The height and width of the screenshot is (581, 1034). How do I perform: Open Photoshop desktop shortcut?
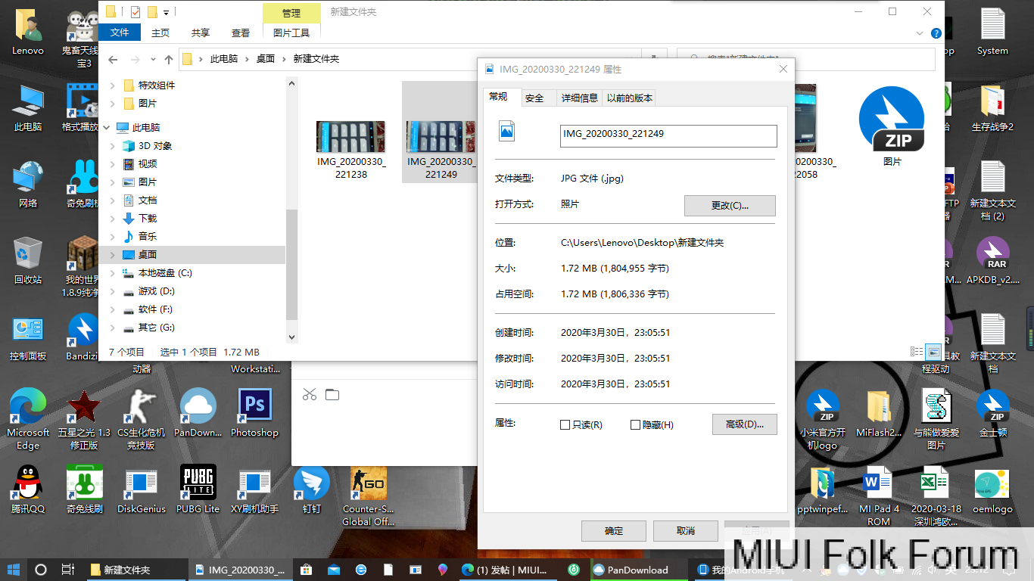tap(254, 413)
